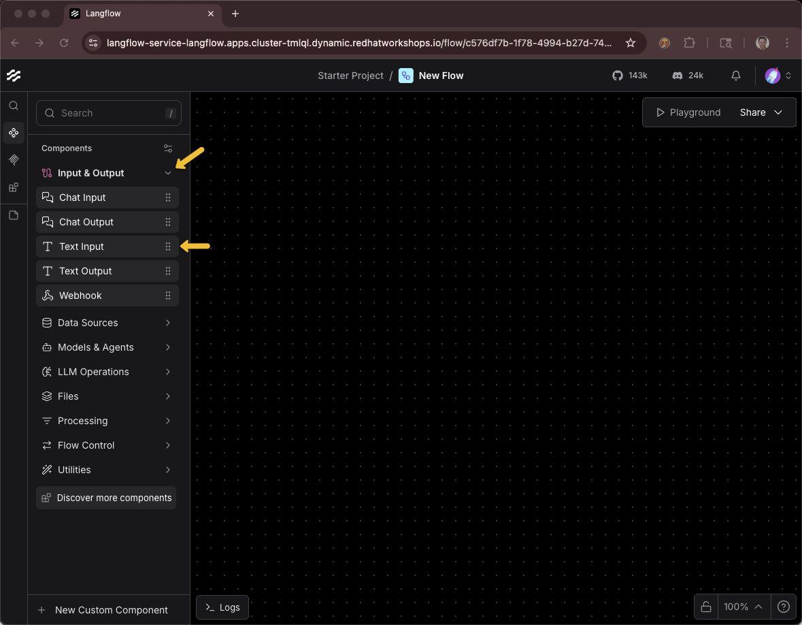Open the notifications bell
Image resolution: width=802 pixels, height=625 pixels.
[735, 76]
